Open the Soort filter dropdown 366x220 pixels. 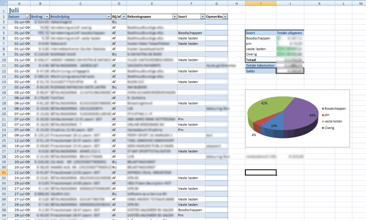pos(202,16)
